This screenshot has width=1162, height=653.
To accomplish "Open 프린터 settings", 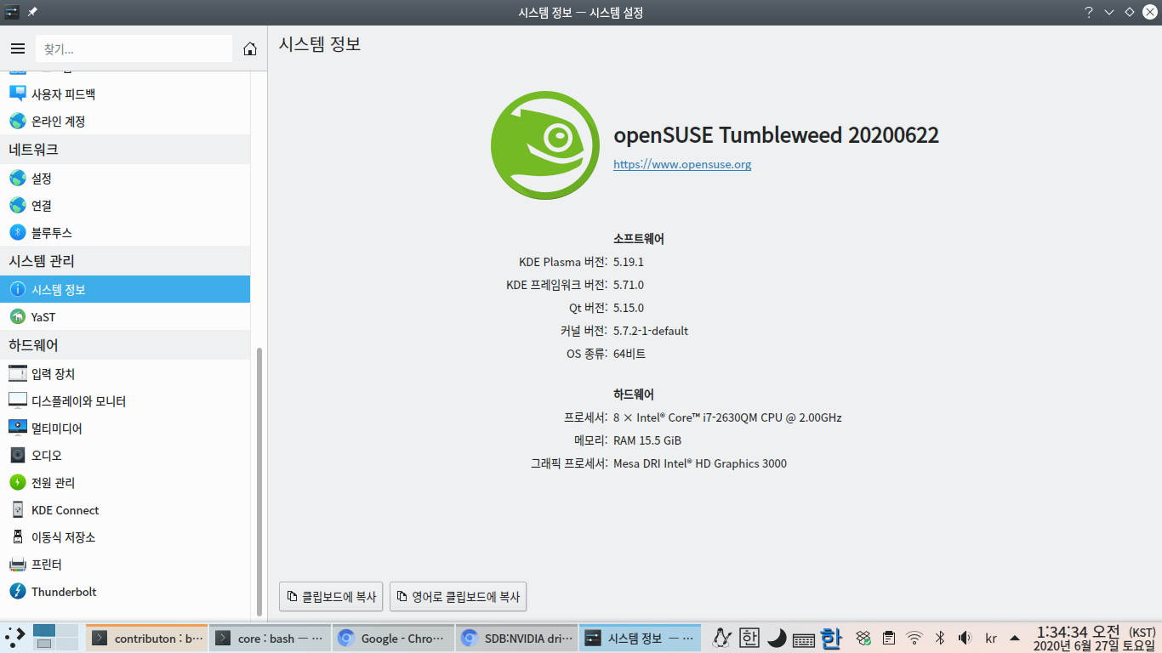I will 125,565.
